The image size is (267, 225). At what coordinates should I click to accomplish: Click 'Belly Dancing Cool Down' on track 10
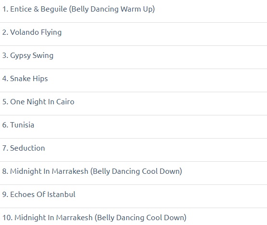[x=139, y=218]
